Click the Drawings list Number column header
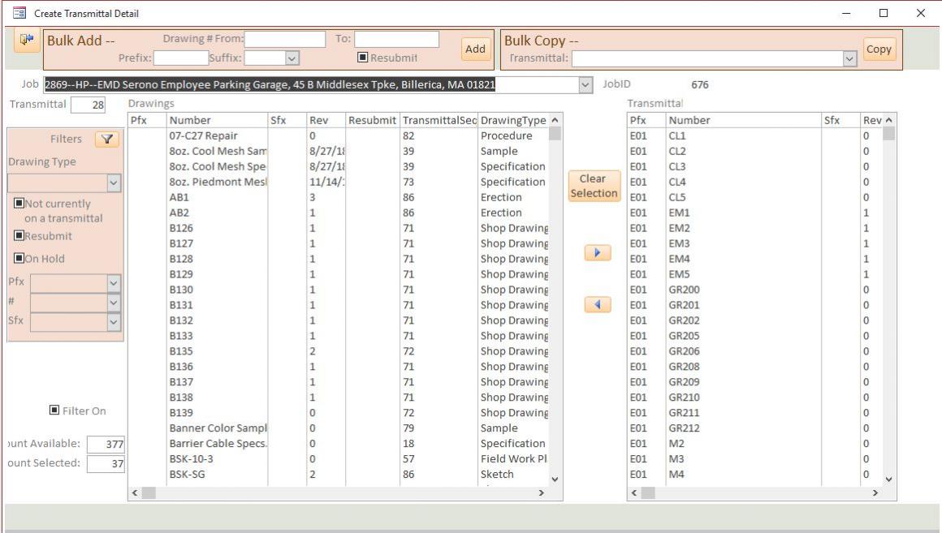This screenshot has width=942, height=533. click(217, 120)
